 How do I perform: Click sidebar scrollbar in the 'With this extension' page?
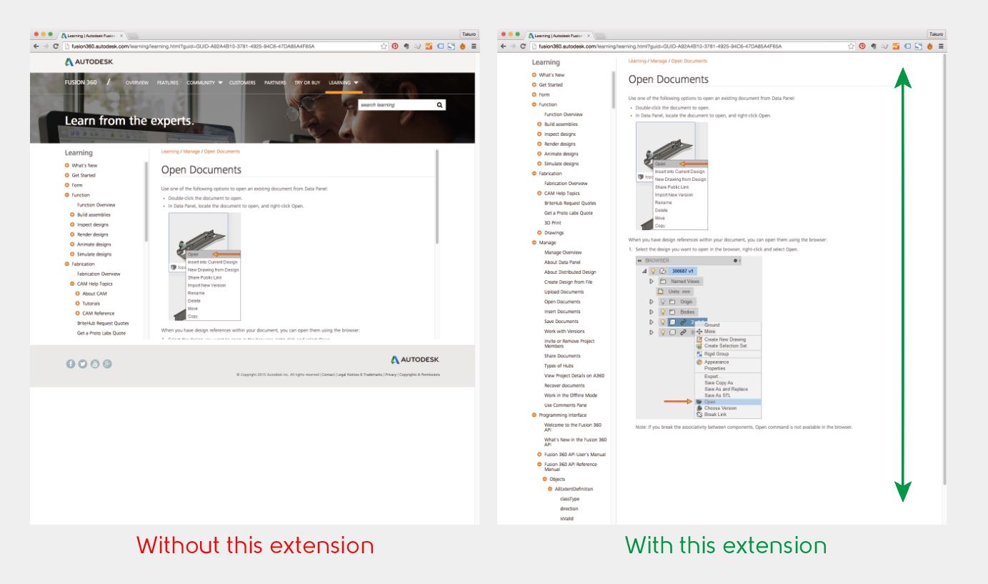(x=612, y=90)
